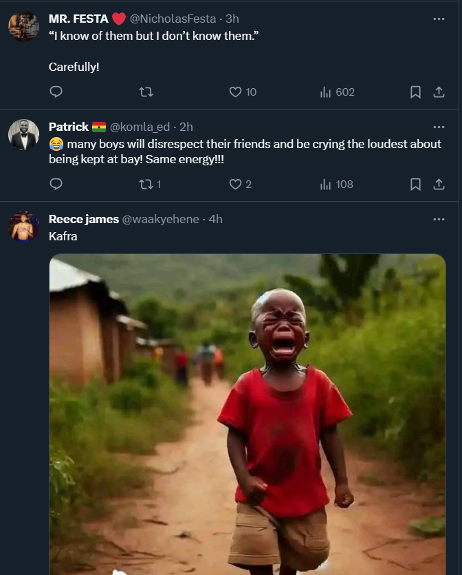Image resolution: width=462 pixels, height=575 pixels.
Task: Open @komla_ed profile handle
Action: click(x=140, y=127)
